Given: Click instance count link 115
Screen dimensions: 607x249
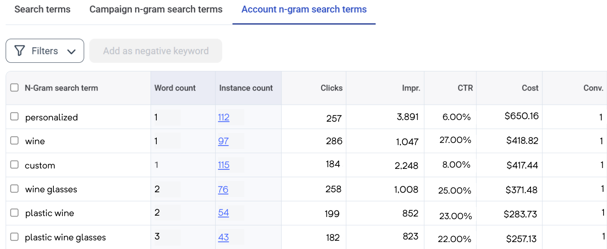Looking at the screenshot, I should tap(224, 165).
